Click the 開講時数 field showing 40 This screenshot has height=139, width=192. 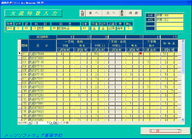click(x=152, y=37)
